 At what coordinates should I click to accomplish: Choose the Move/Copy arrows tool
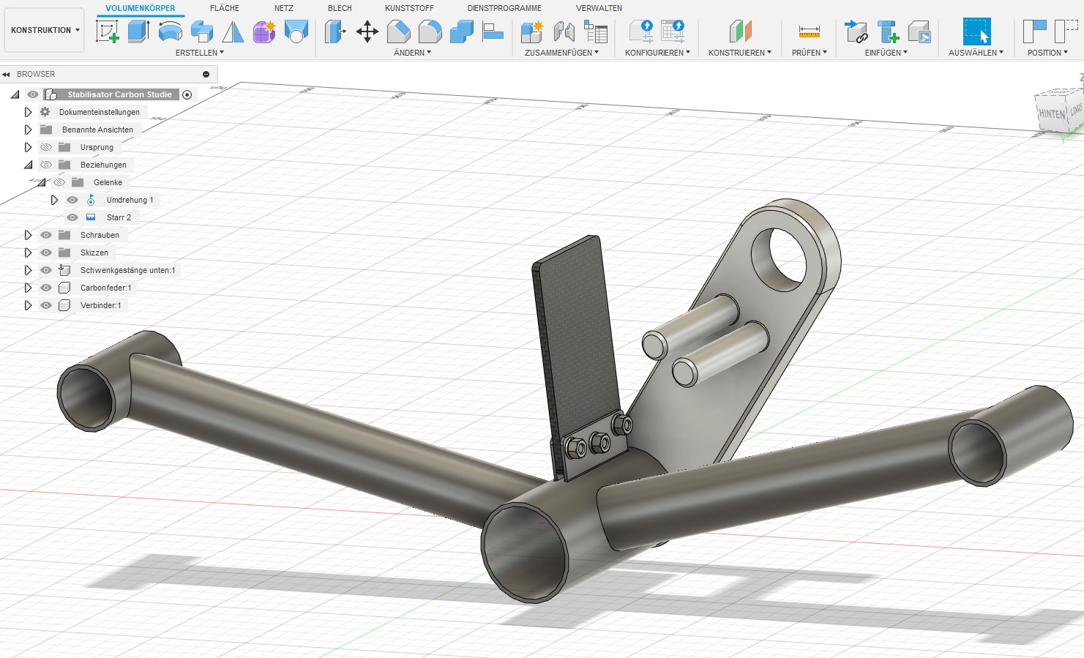[367, 31]
